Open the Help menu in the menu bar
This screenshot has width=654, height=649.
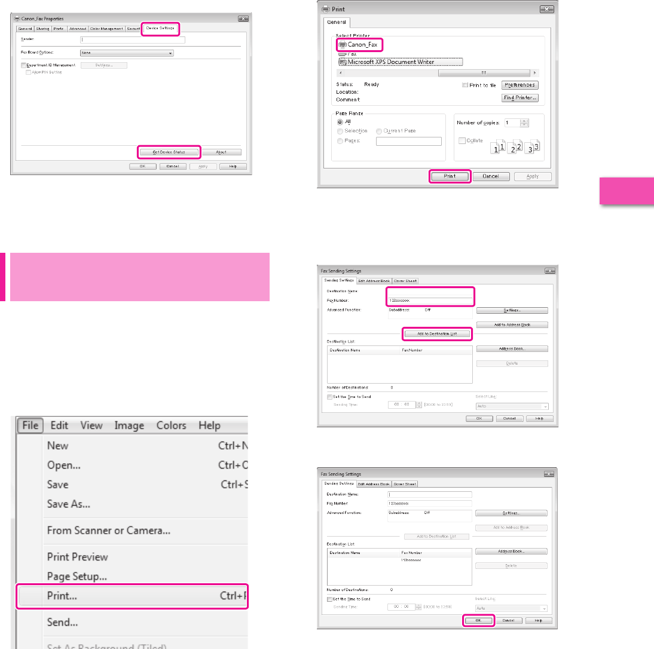[209, 425]
